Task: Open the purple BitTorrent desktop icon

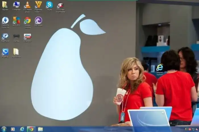Action: pos(38,20)
